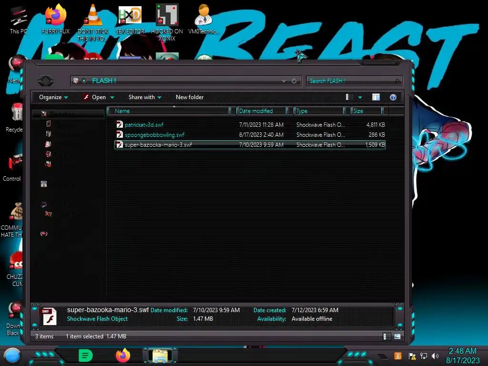Viewport: 488px width, 366px height.
Task: Click the Available offline text
Action: tap(312, 319)
